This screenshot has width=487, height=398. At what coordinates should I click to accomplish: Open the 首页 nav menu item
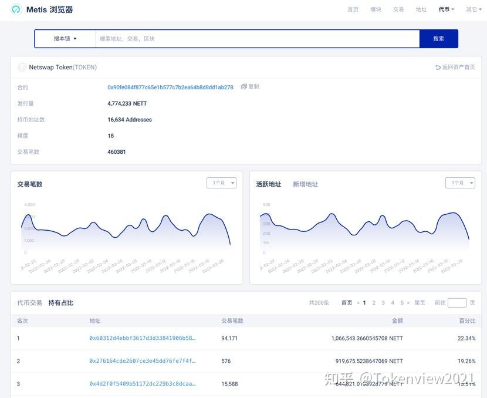pos(353,9)
